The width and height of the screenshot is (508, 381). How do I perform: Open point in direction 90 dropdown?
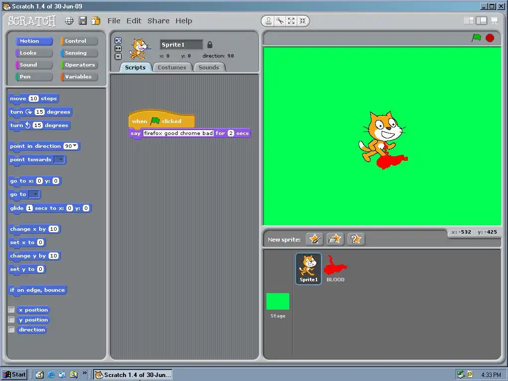(x=75, y=146)
